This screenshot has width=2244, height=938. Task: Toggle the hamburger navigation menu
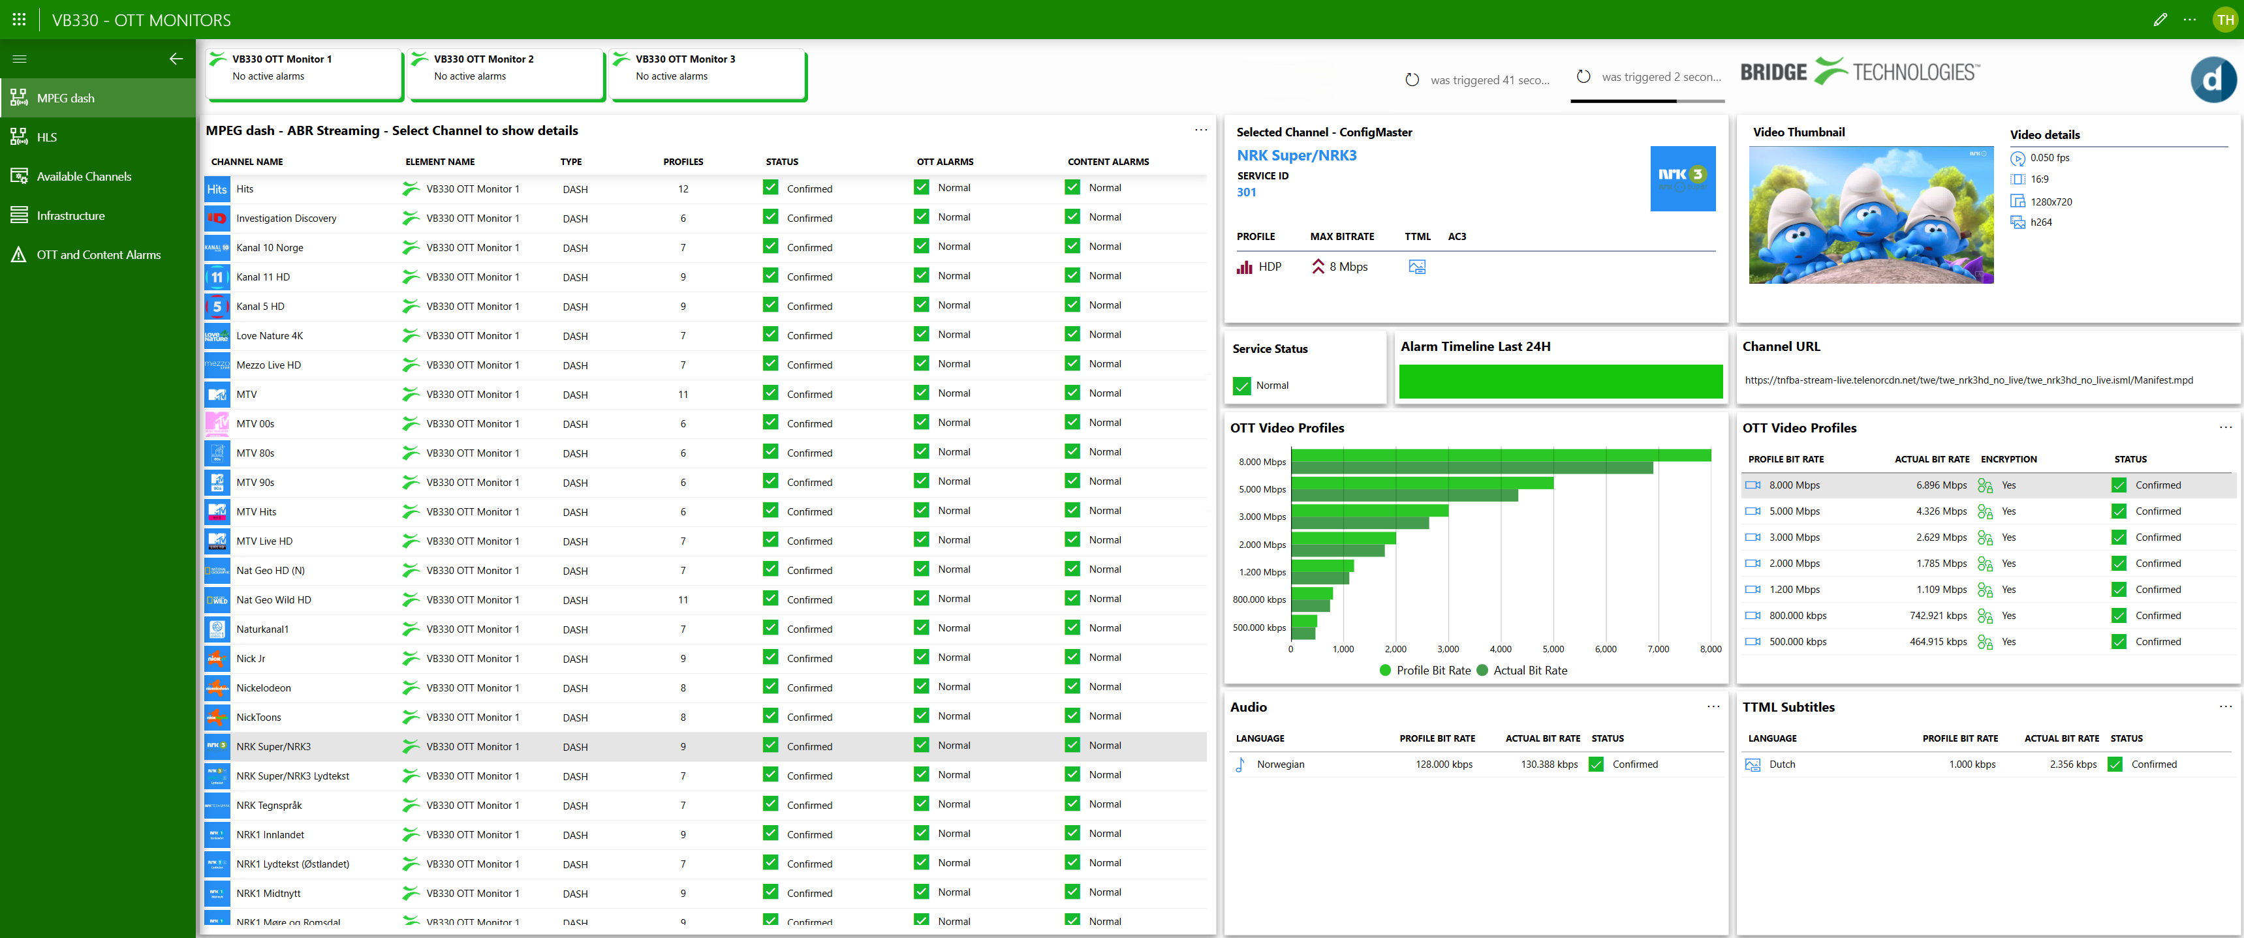19,58
